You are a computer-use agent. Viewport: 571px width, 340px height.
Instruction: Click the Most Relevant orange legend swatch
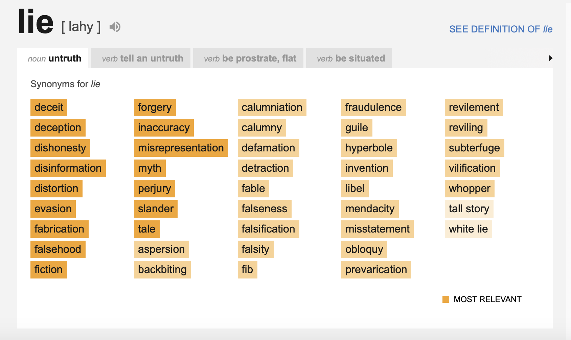[x=446, y=299]
